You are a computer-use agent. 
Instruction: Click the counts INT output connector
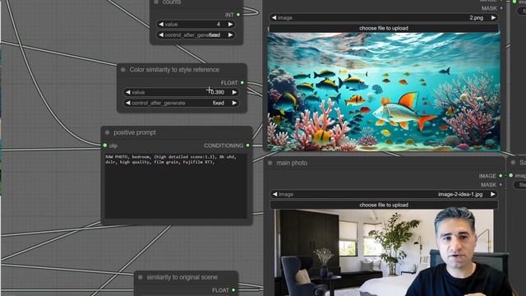(x=238, y=15)
